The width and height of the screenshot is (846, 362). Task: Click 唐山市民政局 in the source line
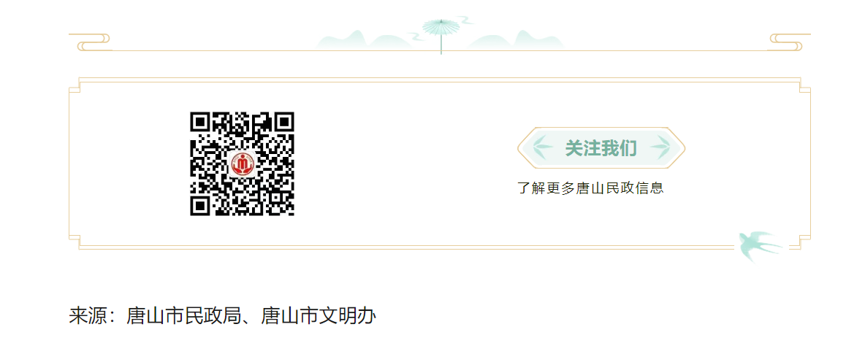(183, 316)
